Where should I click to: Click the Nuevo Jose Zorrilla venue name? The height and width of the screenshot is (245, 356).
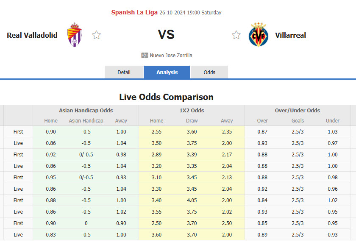171,55
